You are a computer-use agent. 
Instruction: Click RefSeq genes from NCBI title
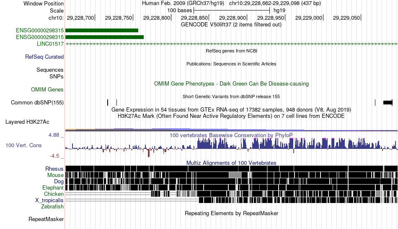232,51
